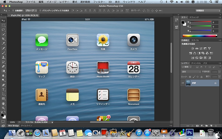Select the Zoom tool in the toolbox
This screenshot has height=139, width=222.
coord(3,108)
